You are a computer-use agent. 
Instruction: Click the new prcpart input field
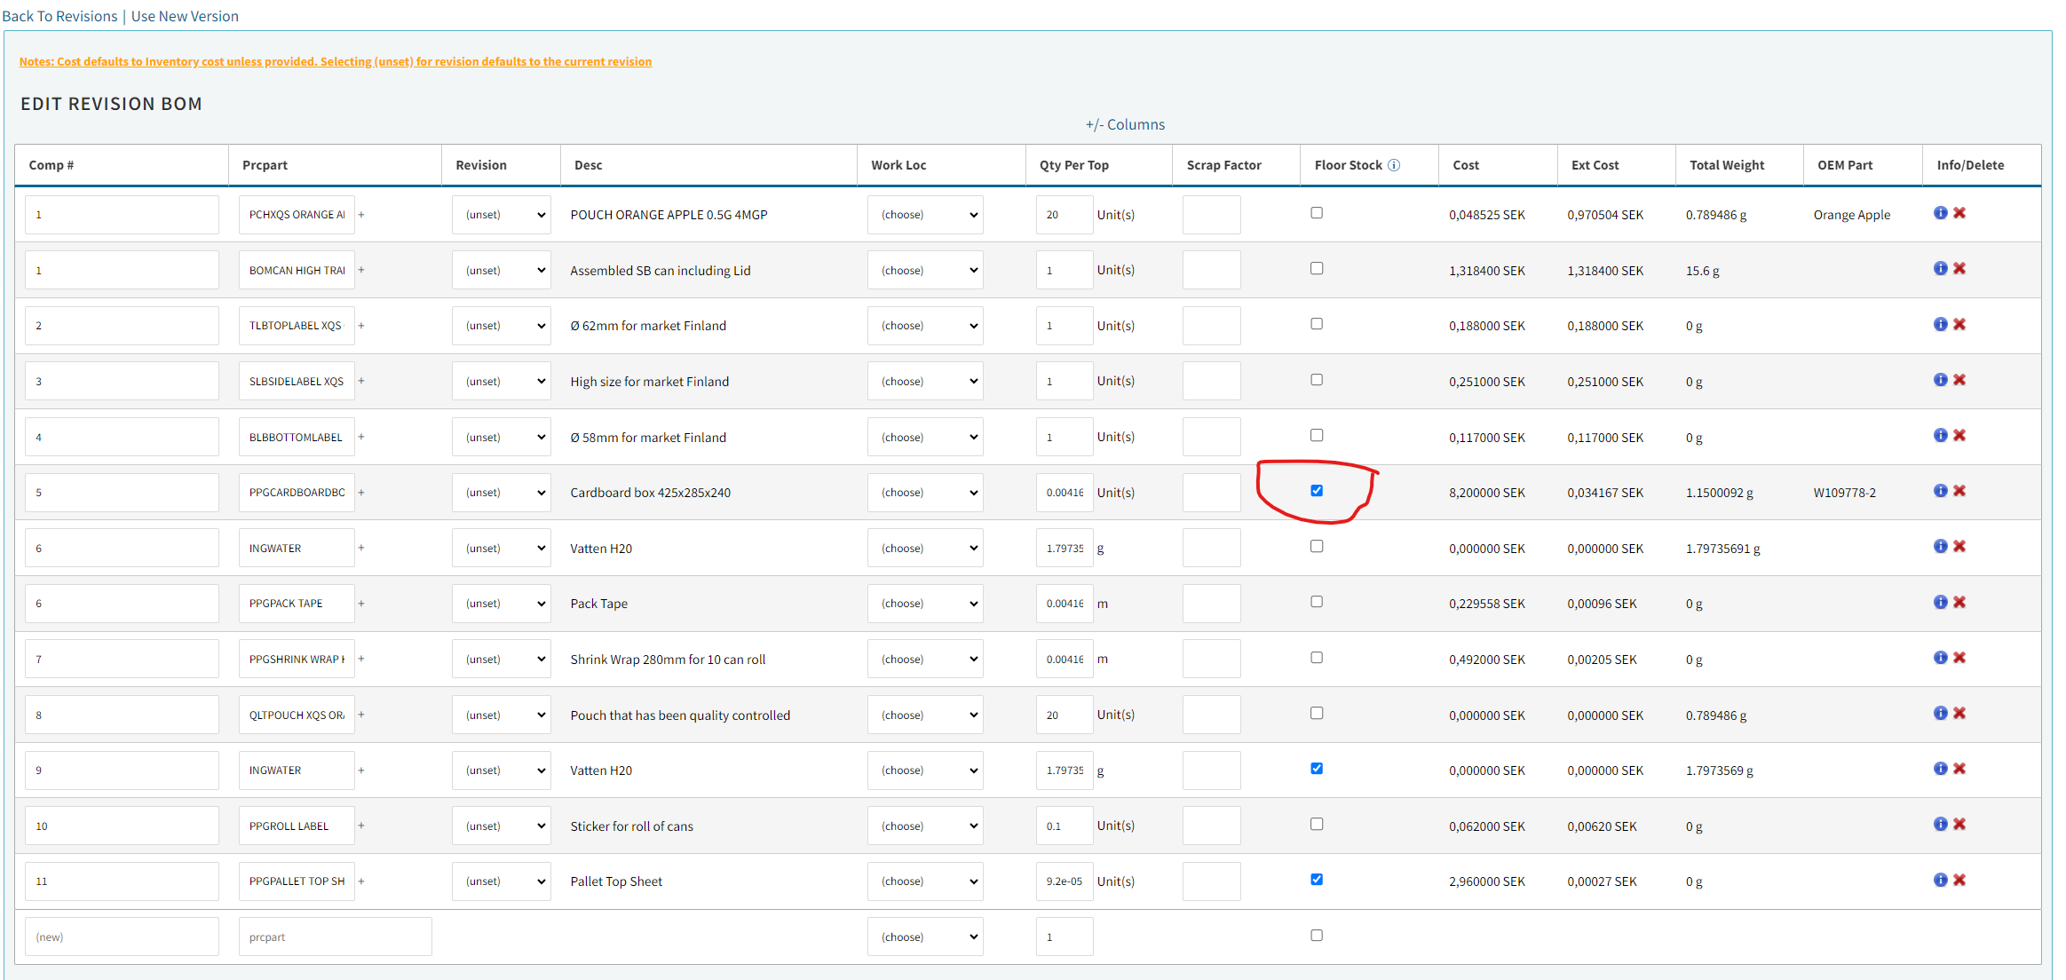click(x=335, y=937)
